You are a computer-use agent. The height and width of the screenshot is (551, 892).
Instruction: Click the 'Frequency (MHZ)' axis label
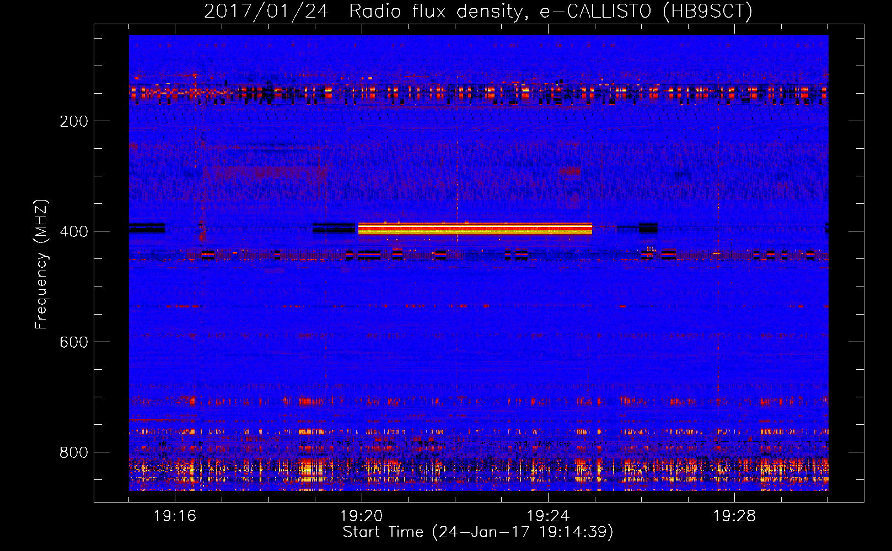[41, 264]
